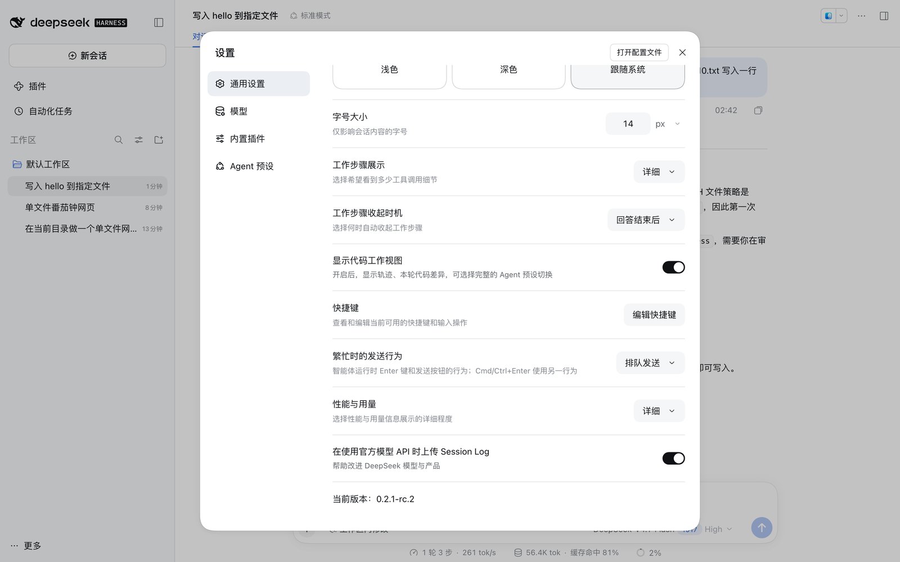Collapse the left sidebar panel icon
Screen dimensions: 900x562
159,22
